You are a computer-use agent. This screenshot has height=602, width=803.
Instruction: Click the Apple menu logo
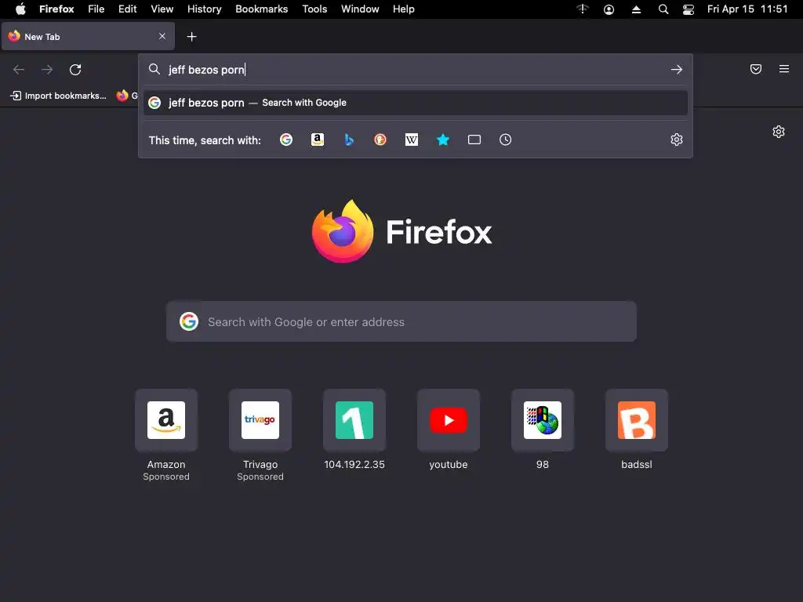tap(20, 9)
